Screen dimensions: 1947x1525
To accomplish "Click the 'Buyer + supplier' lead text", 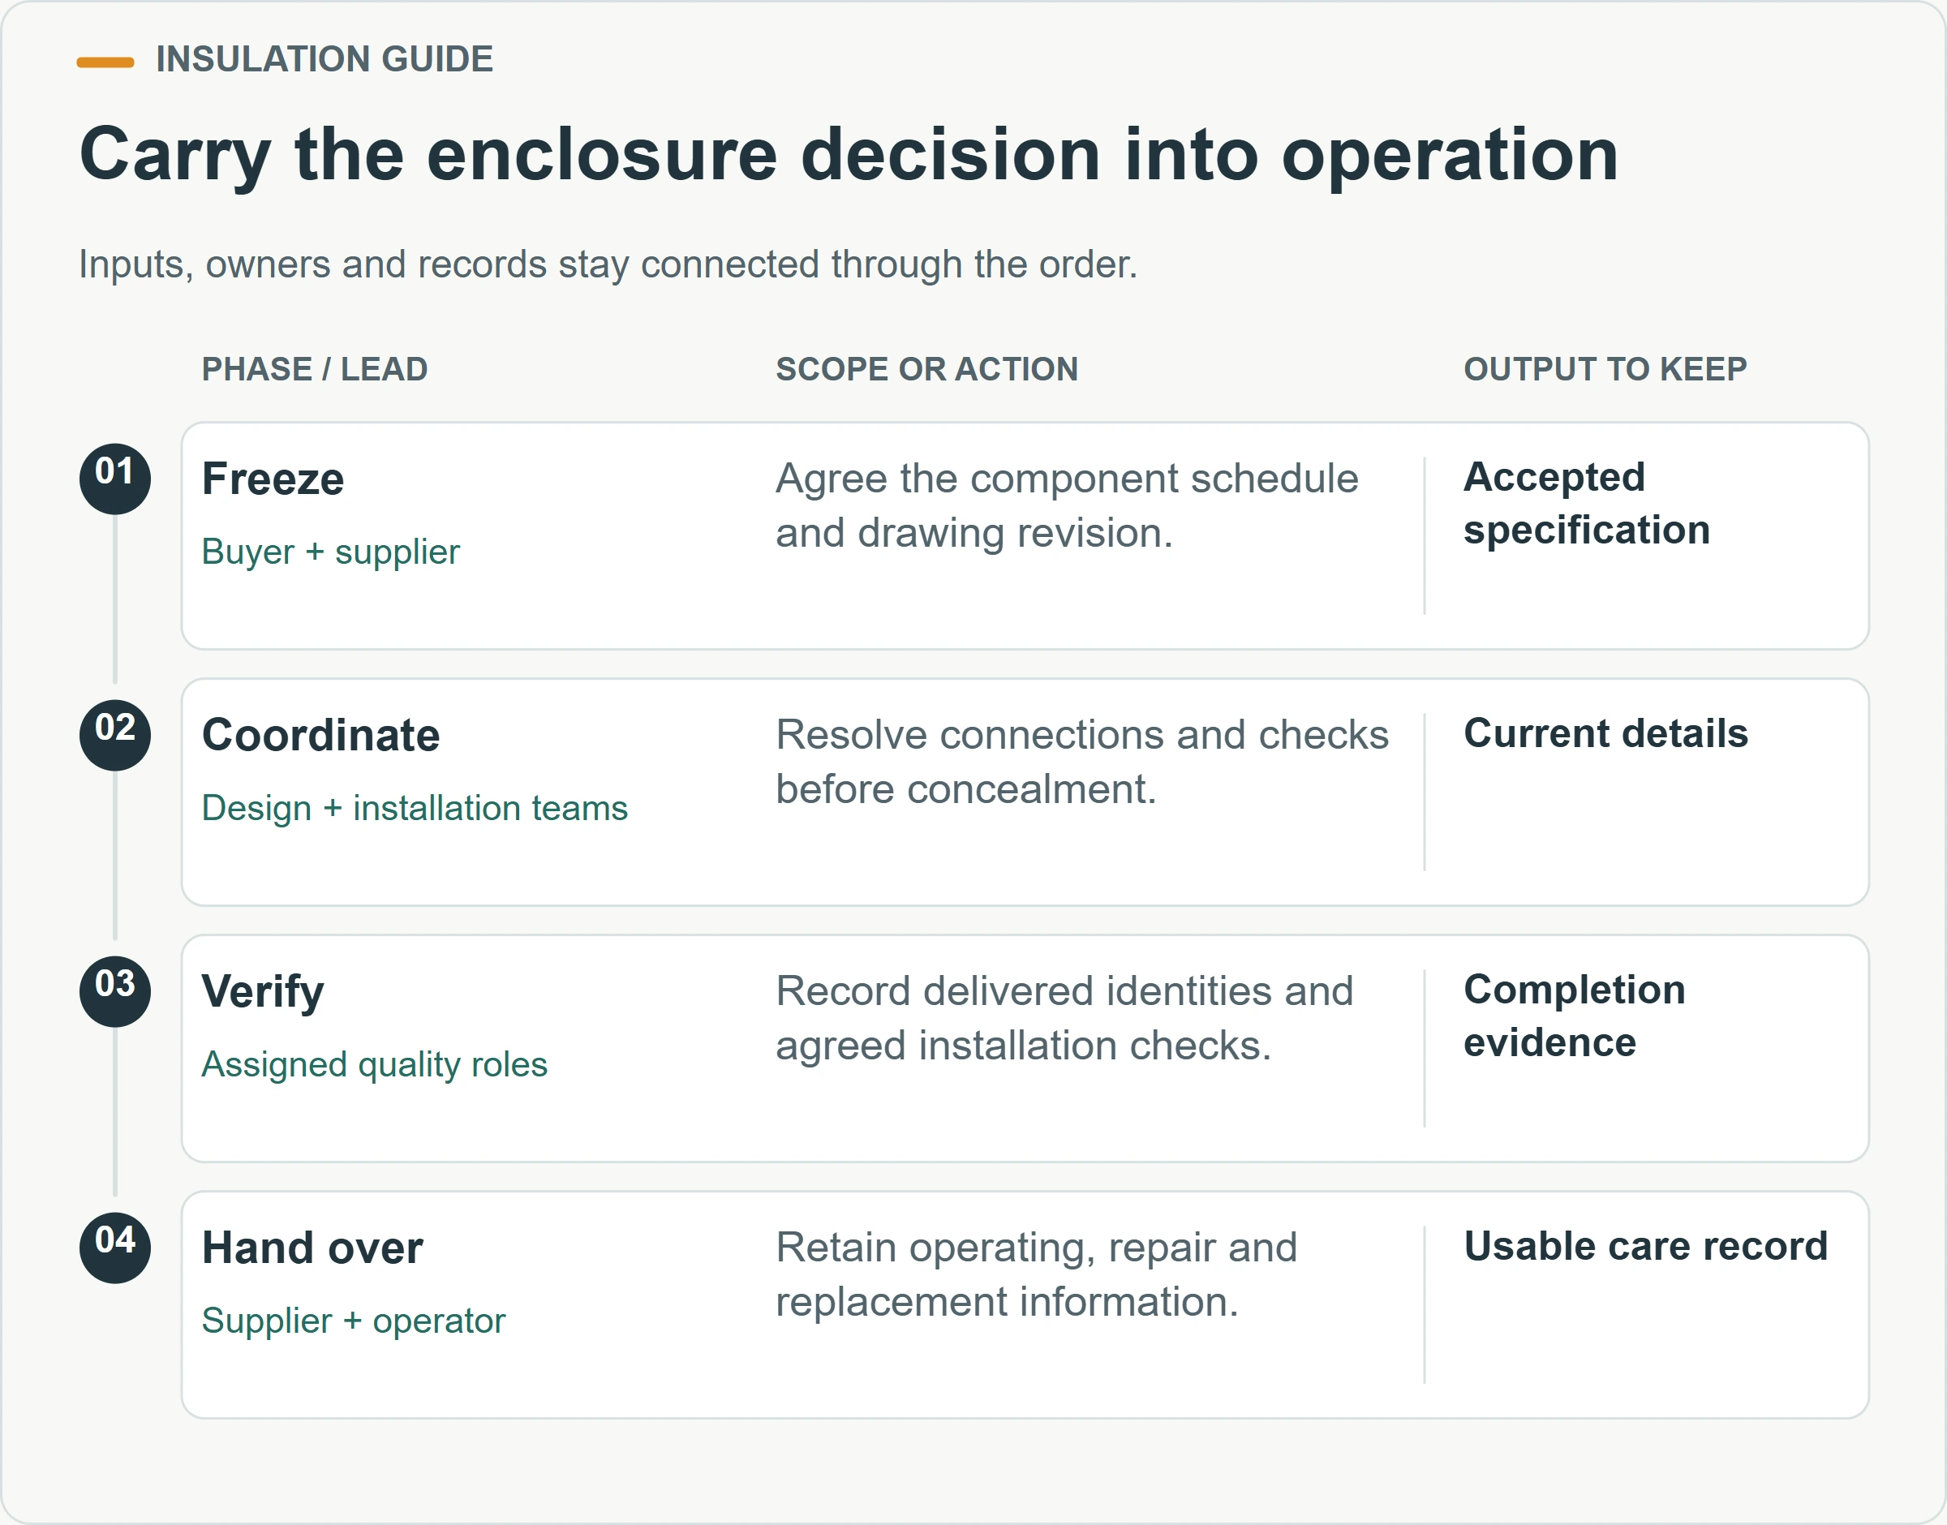I will pos(330,552).
